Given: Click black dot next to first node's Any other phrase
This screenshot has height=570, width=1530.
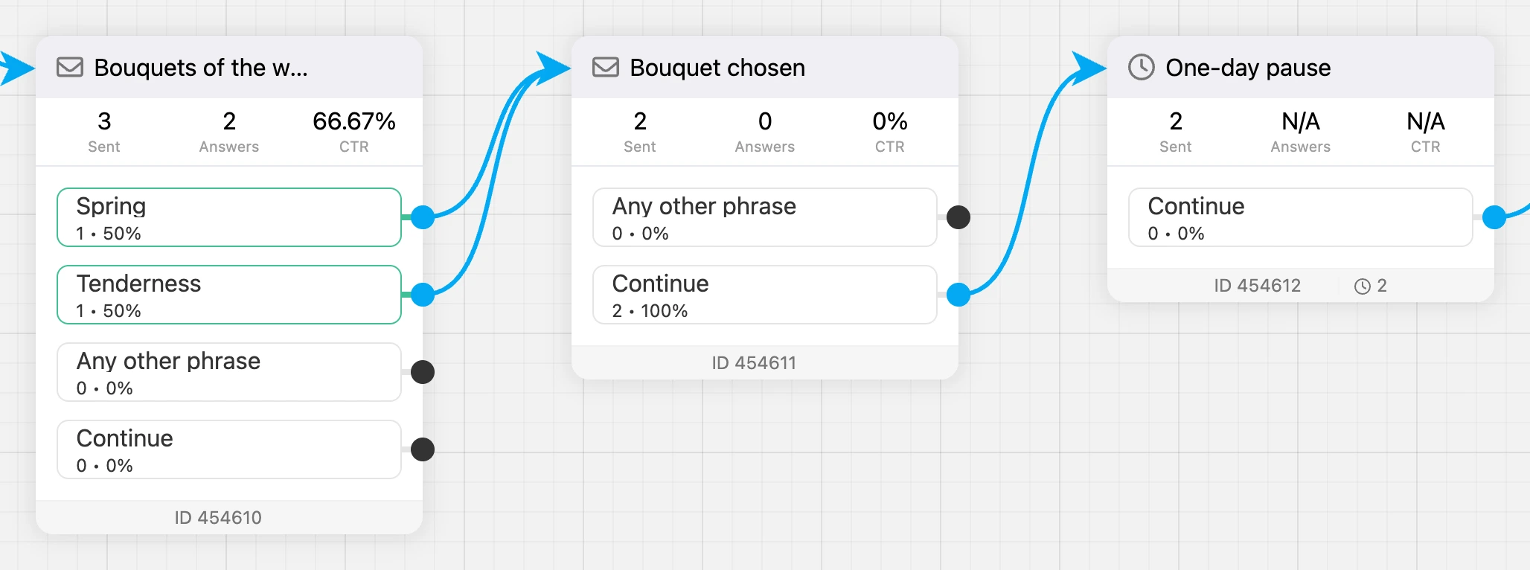Looking at the screenshot, I should pyautogui.click(x=423, y=372).
